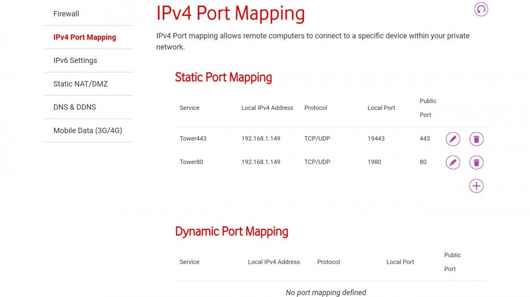Click public port 80 value
This screenshot has height=297, width=530.
[x=423, y=162]
